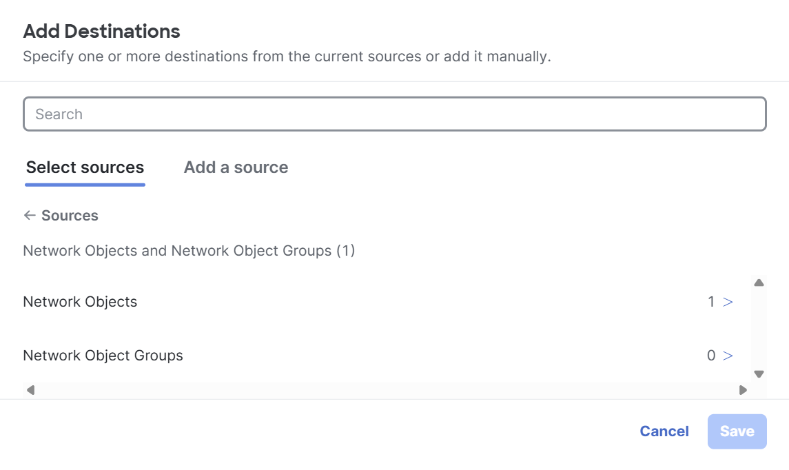Focus the Search input field
The image size is (789, 470).
394,114
